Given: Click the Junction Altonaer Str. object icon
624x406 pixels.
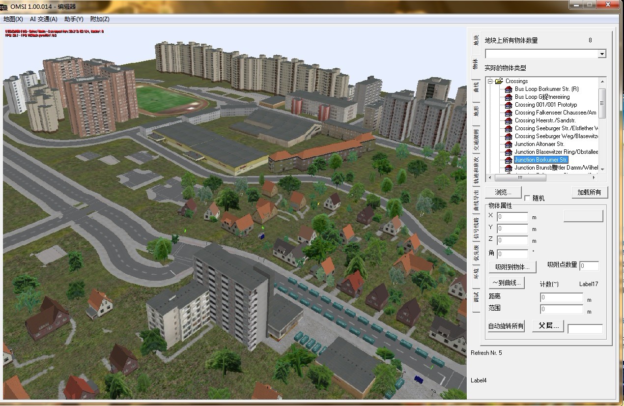Looking at the screenshot, I should (509, 145).
